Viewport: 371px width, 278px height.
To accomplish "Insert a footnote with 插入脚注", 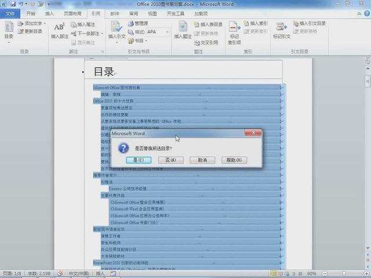I will [59, 31].
